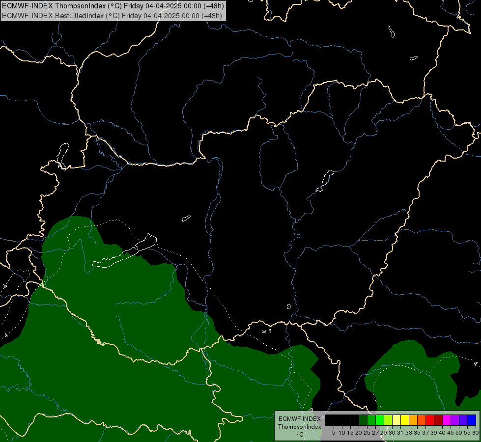Select the pale yellow 30-31 legend swatch

click(396, 420)
